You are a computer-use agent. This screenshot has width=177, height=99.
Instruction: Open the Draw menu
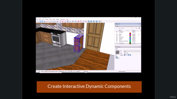tap(50, 19)
